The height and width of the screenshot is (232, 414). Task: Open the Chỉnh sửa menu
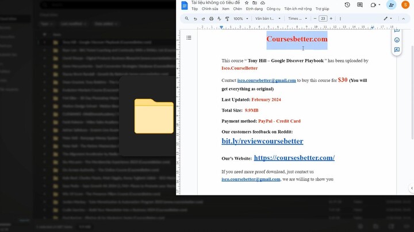pos(210,9)
